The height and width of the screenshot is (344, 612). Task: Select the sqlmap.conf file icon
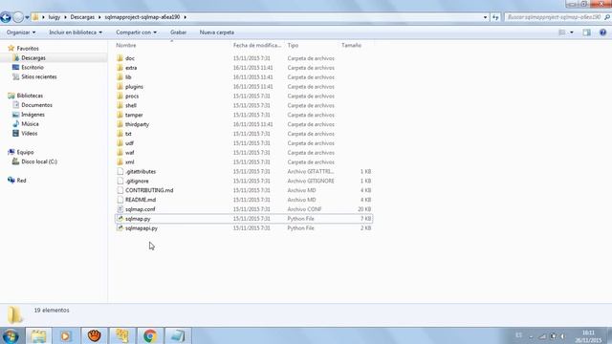tap(120, 209)
